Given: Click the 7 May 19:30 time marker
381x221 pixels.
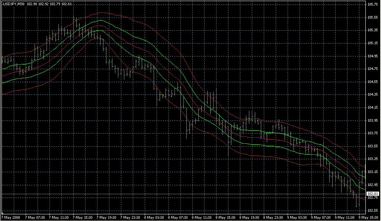Looking at the screenshot, I should pyautogui.click(x=107, y=217).
